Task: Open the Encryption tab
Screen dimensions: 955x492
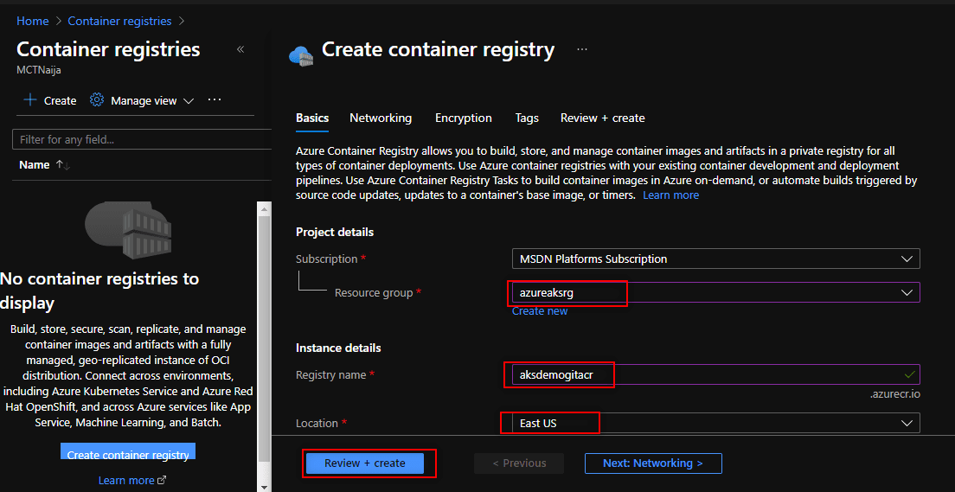Action: pos(464,118)
